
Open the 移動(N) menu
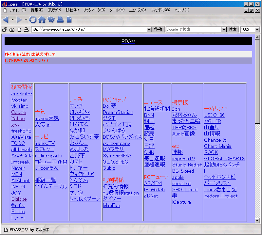72,10
